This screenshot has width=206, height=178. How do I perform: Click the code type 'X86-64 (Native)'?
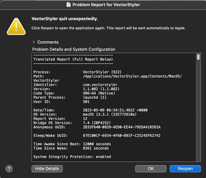[99, 93]
